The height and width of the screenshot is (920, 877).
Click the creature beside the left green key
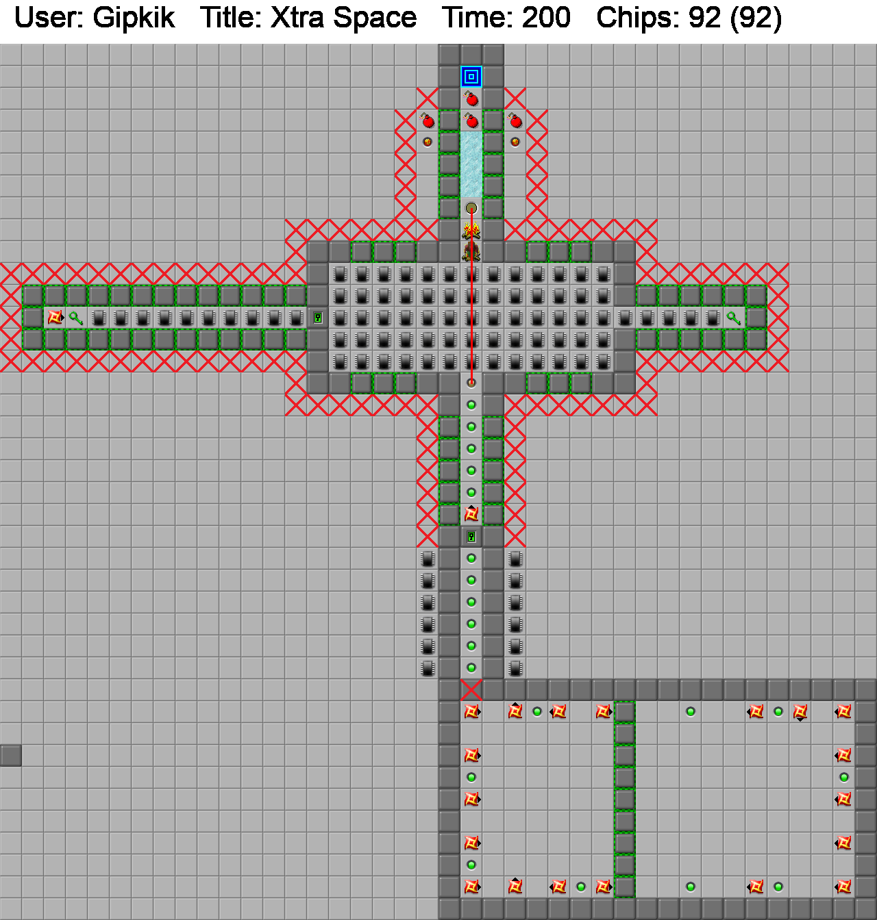click(x=55, y=318)
